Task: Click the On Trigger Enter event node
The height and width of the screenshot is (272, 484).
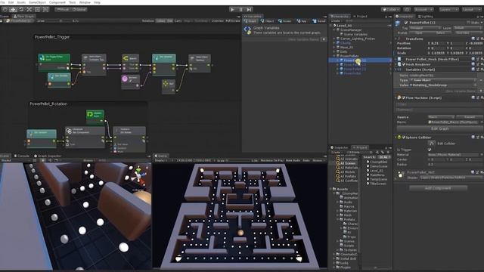Action: pos(54,63)
